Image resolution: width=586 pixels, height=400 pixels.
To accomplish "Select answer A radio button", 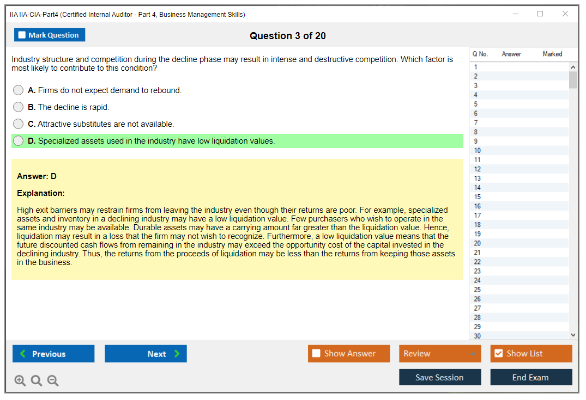I will coord(19,90).
